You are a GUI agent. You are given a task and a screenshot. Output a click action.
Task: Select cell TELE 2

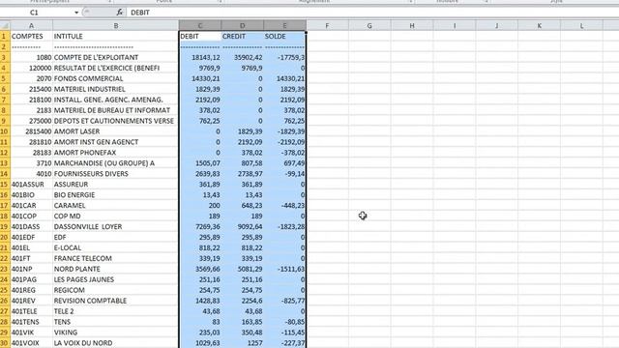coord(116,311)
